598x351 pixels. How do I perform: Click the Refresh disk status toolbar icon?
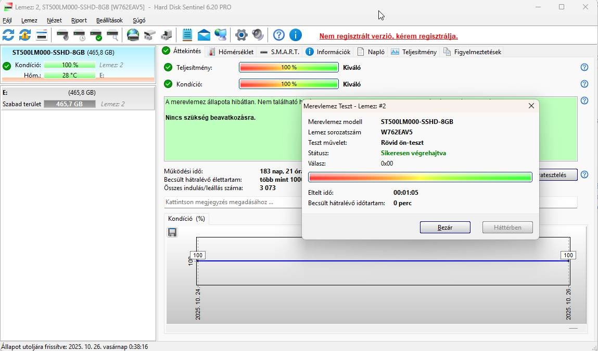coord(8,35)
